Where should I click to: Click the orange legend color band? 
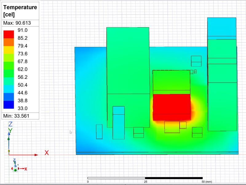click(x=9, y=42)
